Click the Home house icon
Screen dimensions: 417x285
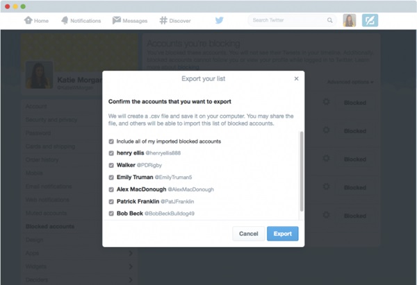28,20
